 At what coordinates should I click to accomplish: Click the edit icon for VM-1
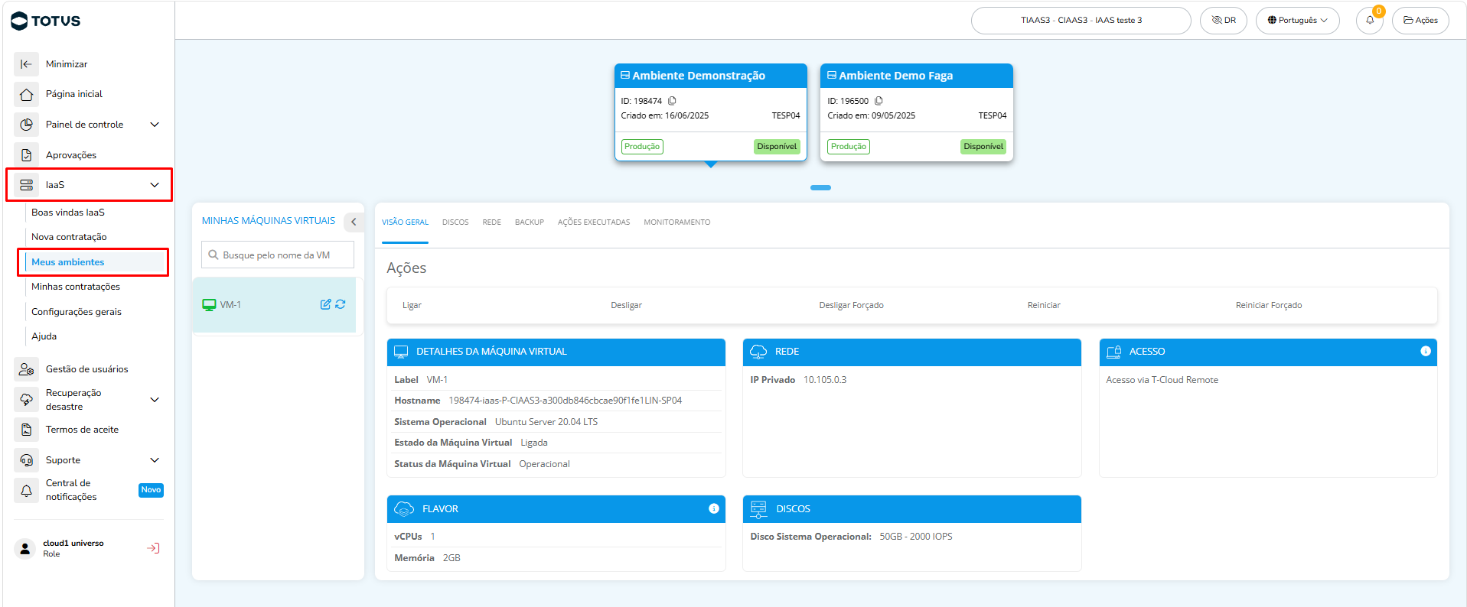pyautogui.click(x=325, y=304)
